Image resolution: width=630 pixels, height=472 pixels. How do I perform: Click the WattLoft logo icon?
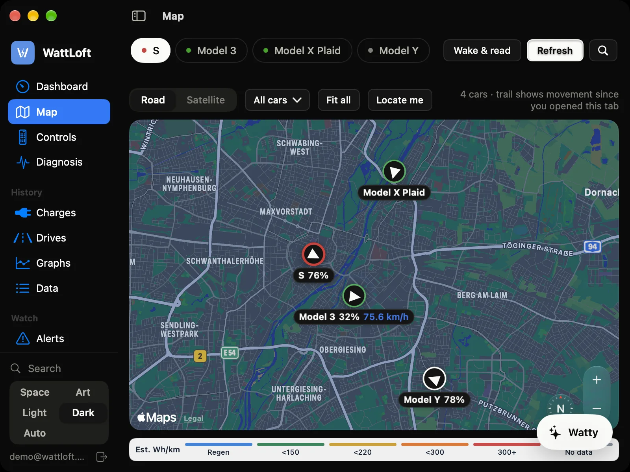tap(23, 53)
